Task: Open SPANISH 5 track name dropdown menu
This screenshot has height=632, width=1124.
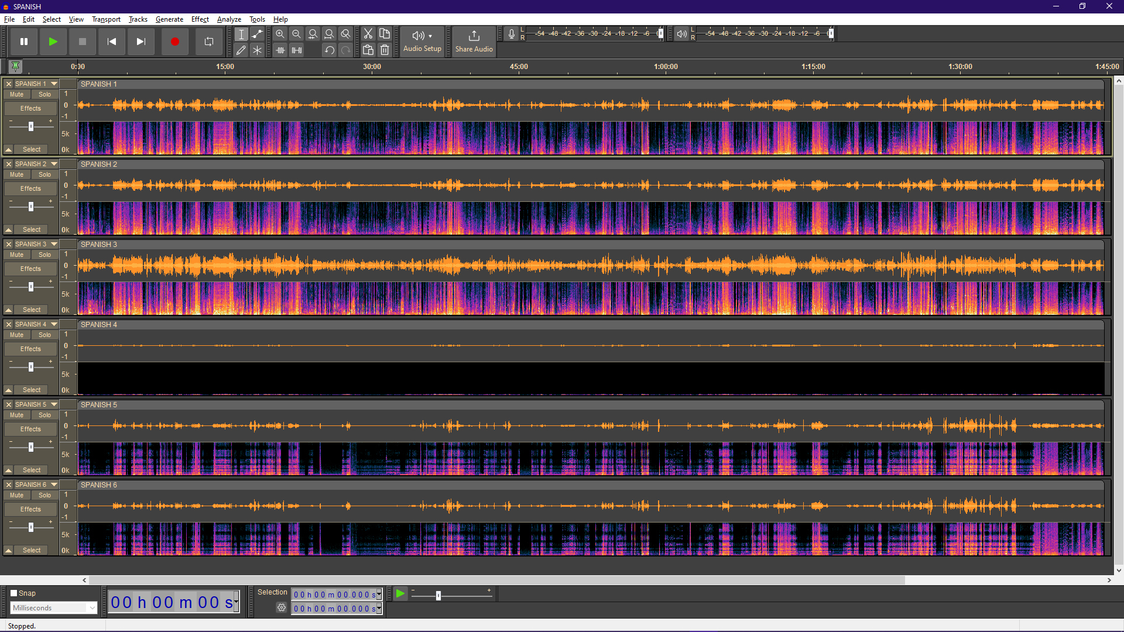Action: pyautogui.click(x=36, y=404)
